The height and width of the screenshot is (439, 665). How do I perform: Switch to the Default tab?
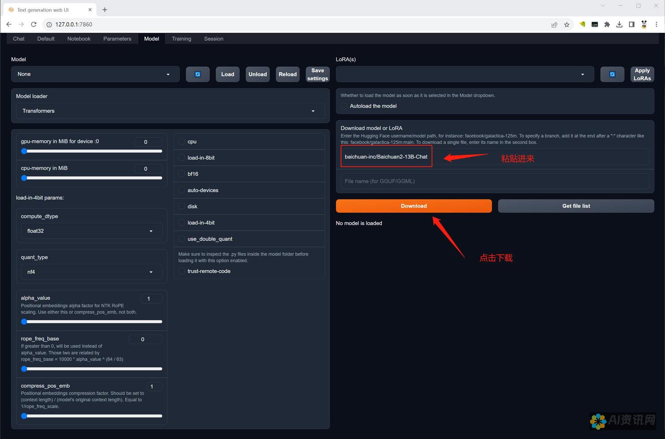[46, 39]
